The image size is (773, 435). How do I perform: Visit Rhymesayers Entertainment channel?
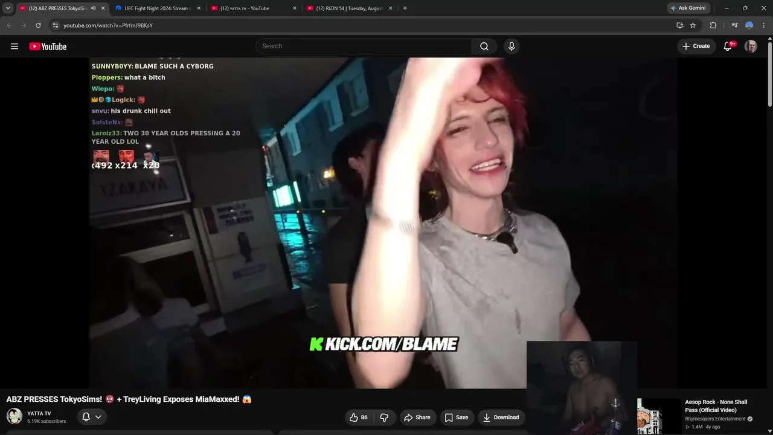[715, 419]
